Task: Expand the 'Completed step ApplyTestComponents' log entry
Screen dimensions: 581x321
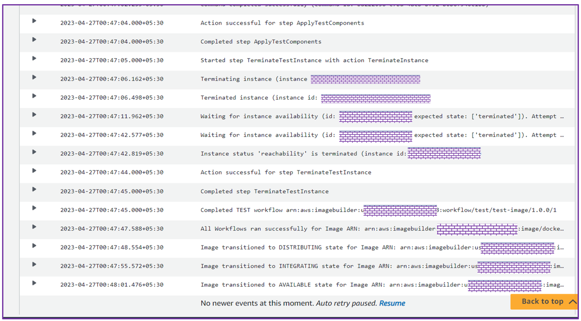Action: [x=34, y=40]
